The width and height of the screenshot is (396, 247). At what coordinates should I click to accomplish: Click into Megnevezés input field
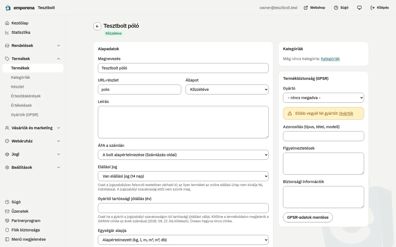pos(183,68)
